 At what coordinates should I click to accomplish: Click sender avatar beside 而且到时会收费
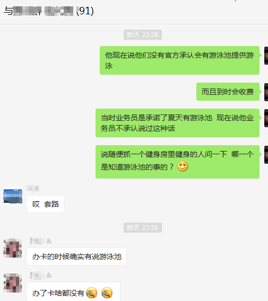pyautogui.click(x=266, y=92)
